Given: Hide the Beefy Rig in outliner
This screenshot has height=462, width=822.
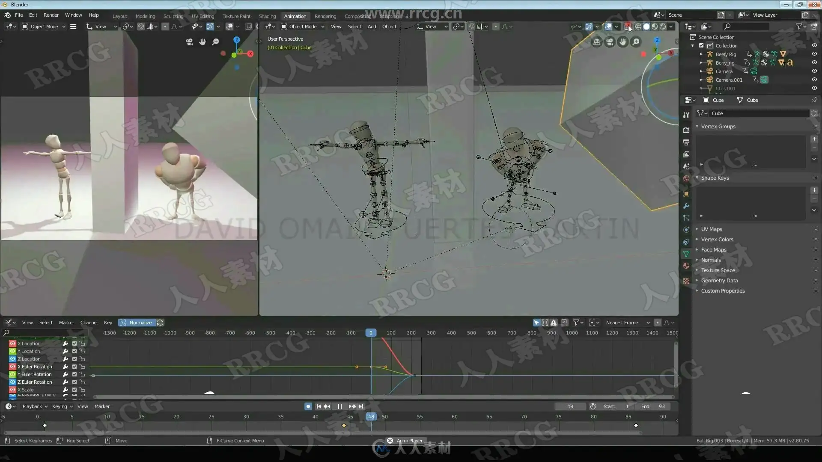Looking at the screenshot, I should 814,54.
